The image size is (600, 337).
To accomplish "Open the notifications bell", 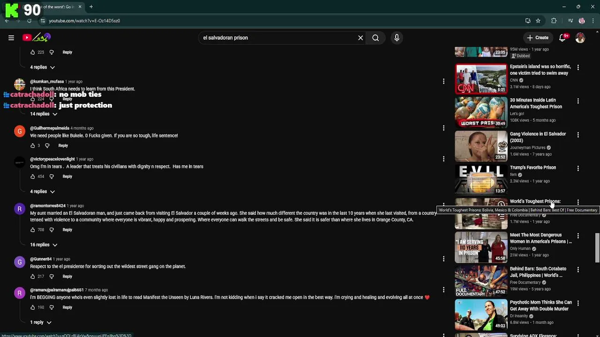I will (x=562, y=37).
